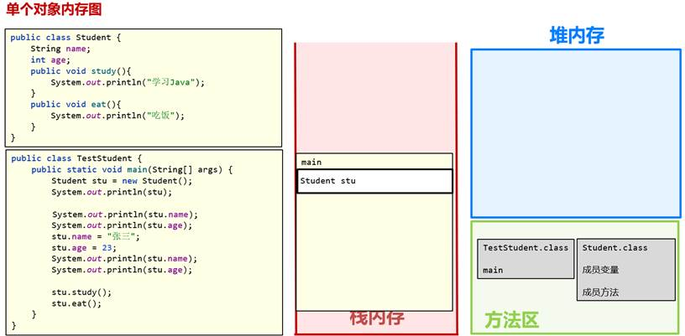Select the line "System.out.println(stu);"
Viewport: 685px width, 336px height.
[x=112, y=192]
